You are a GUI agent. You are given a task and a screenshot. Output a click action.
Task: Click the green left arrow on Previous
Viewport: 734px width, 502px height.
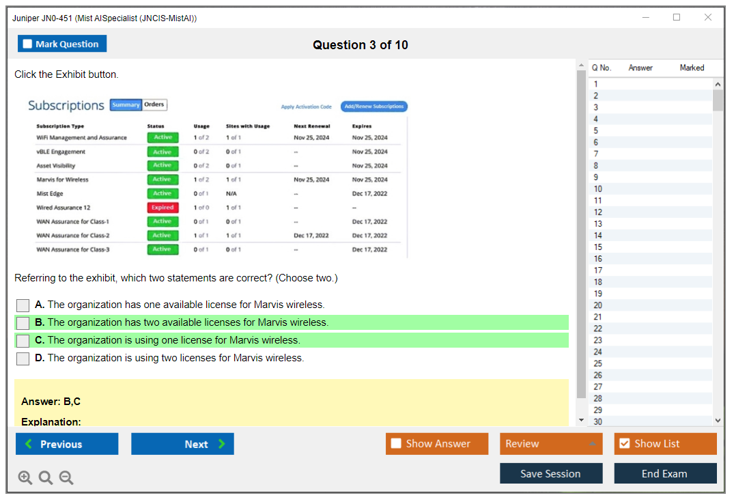coord(28,444)
